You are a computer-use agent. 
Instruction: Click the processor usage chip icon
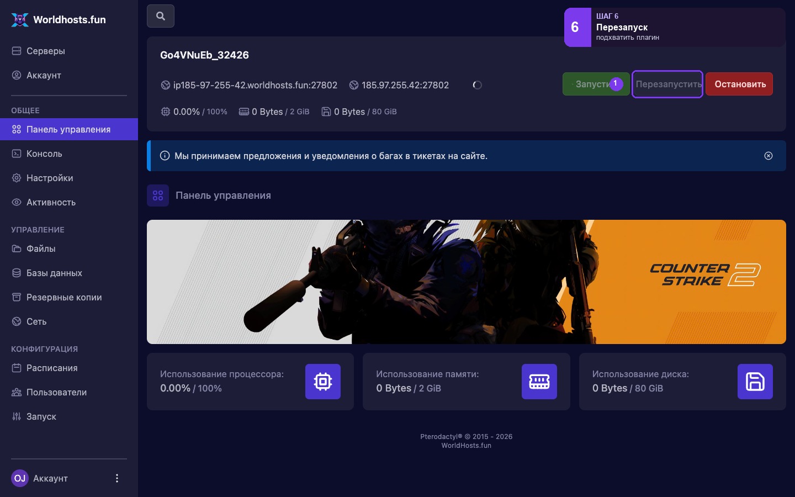click(x=323, y=382)
